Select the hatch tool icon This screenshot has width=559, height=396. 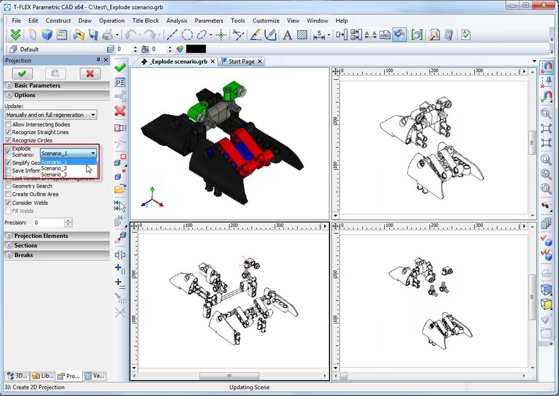[302, 35]
